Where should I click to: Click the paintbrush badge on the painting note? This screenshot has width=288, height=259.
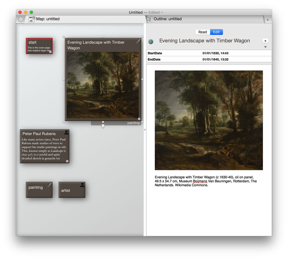pos(50,185)
